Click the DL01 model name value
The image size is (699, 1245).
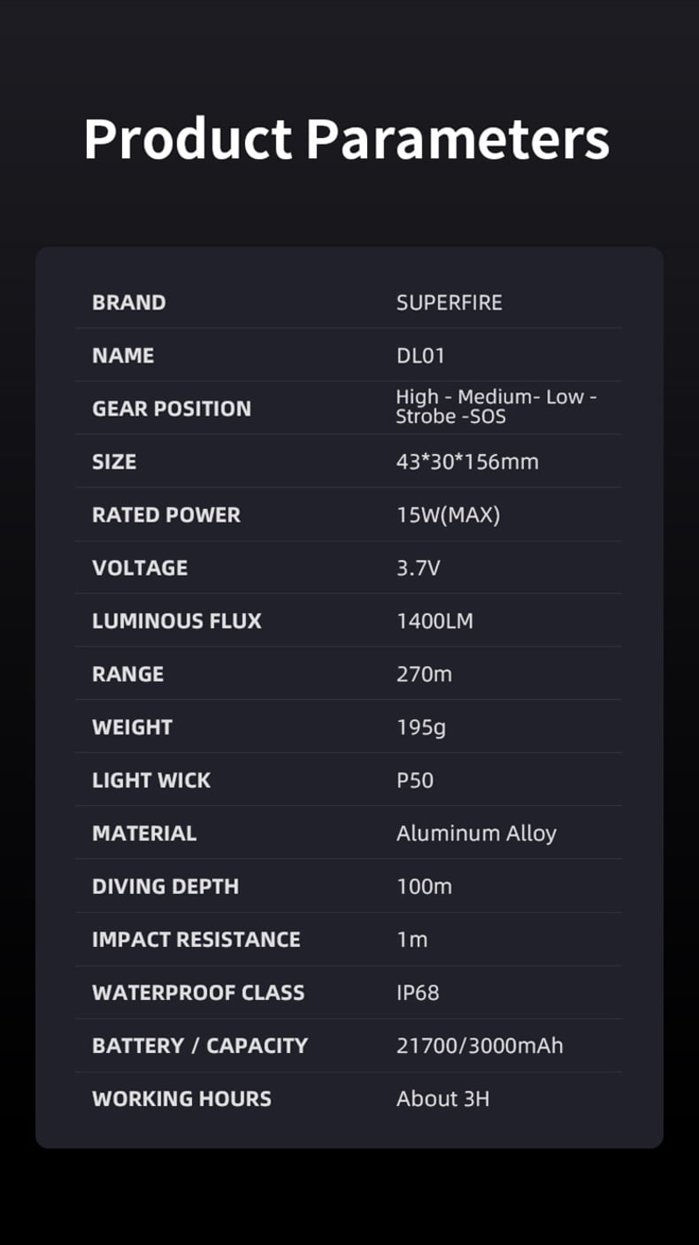tap(420, 356)
